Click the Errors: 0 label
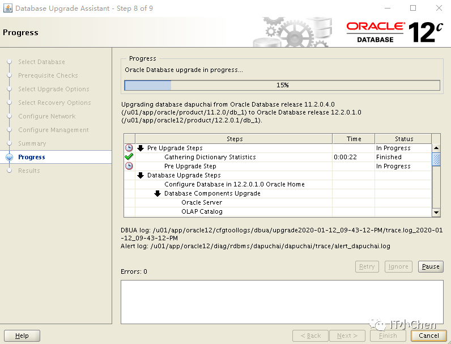The image size is (451, 344). [x=134, y=271]
